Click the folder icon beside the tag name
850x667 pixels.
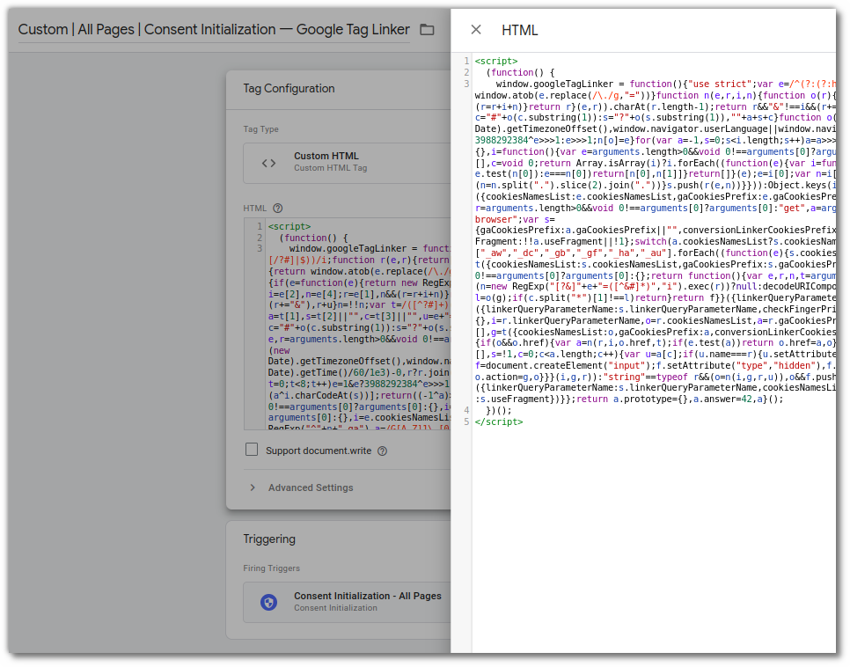pos(427,30)
